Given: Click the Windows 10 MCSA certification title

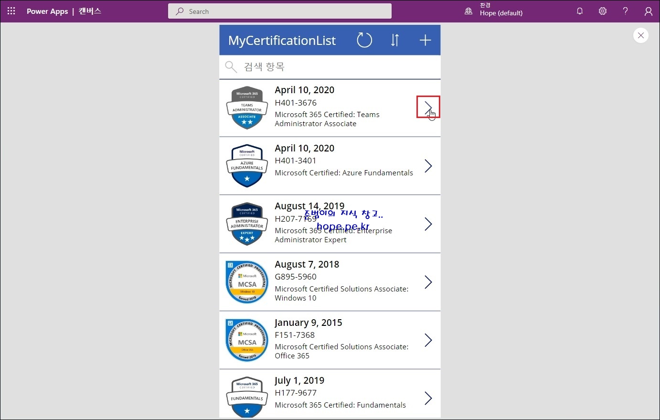Looking at the screenshot, I should [x=342, y=293].
